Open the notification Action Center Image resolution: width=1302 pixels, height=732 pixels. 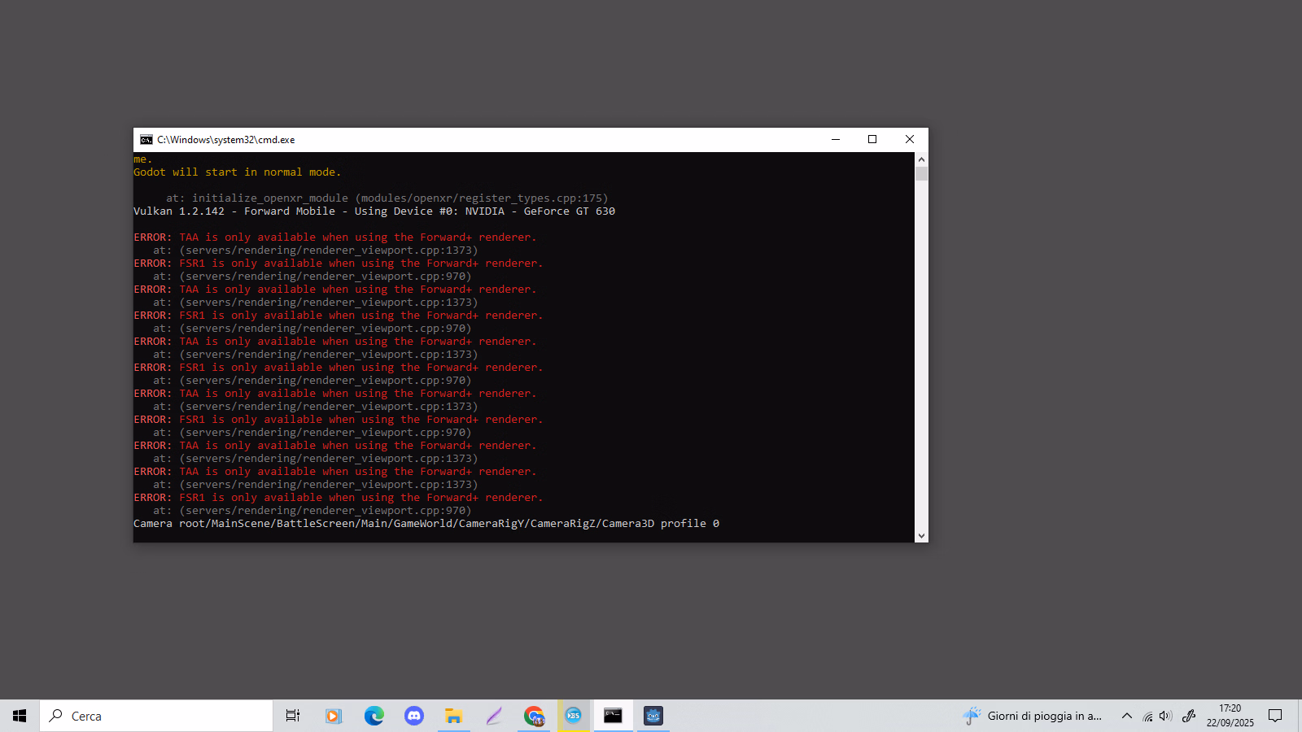(x=1275, y=716)
